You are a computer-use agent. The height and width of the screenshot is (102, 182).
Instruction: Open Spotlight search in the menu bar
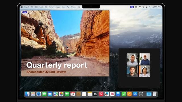143,7
